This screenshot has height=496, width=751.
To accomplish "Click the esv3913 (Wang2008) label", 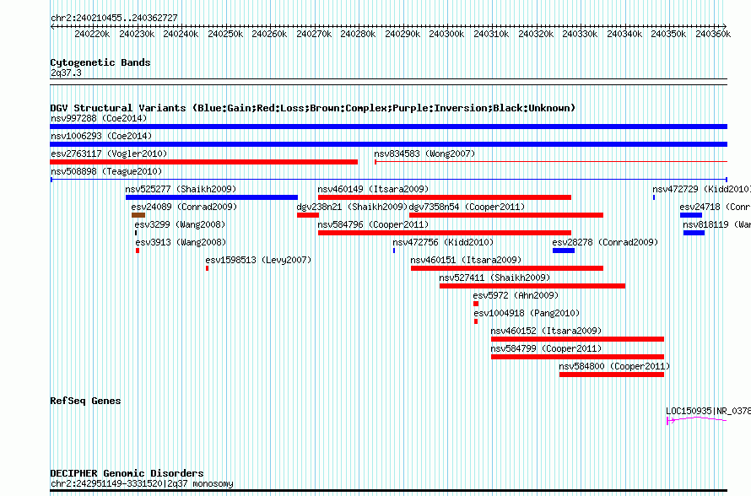I will 181,242.
